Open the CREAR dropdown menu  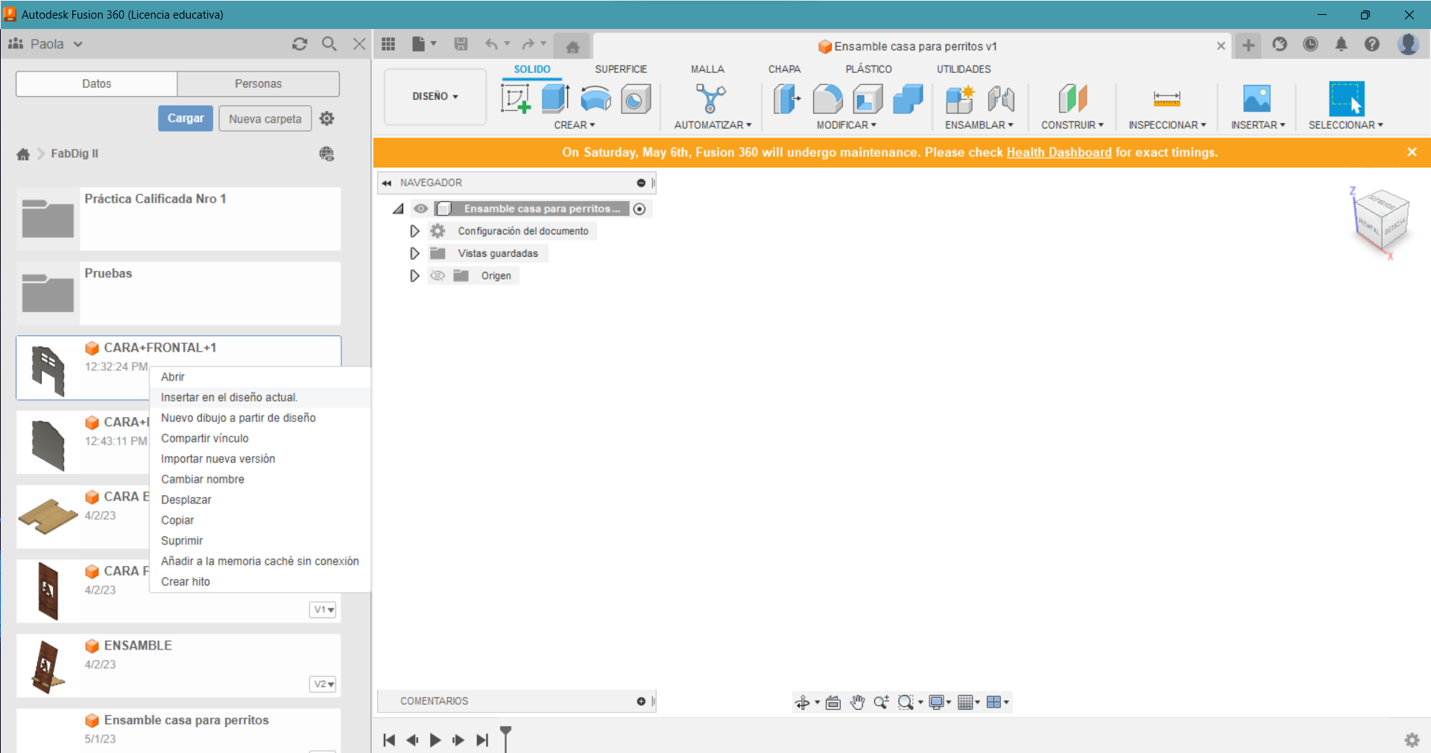(575, 125)
